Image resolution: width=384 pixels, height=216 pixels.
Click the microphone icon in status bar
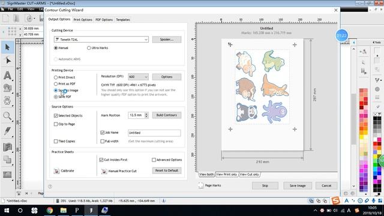click(373, 200)
